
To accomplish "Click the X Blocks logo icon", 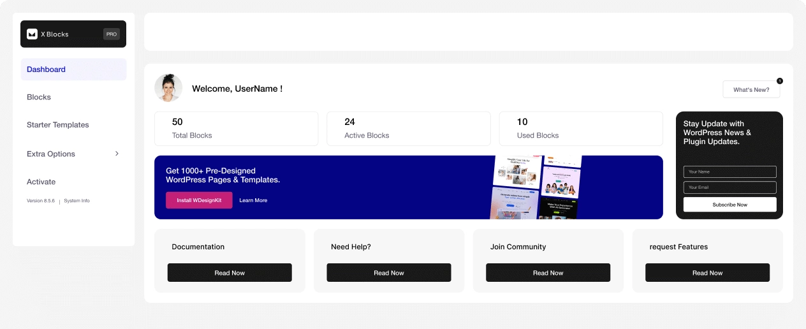I will [x=32, y=34].
